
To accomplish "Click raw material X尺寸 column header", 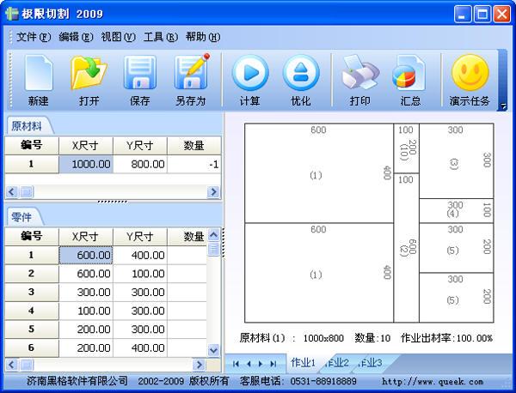I will click(86, 146).
